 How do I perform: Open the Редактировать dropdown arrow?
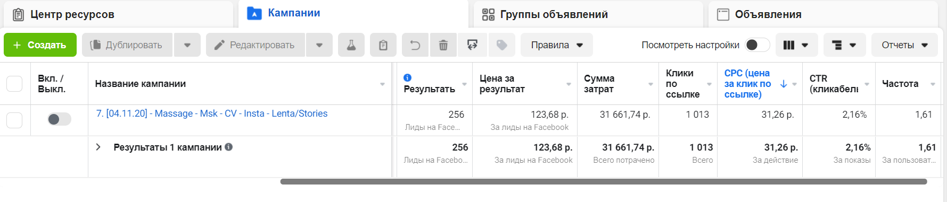tap(319, 45)
